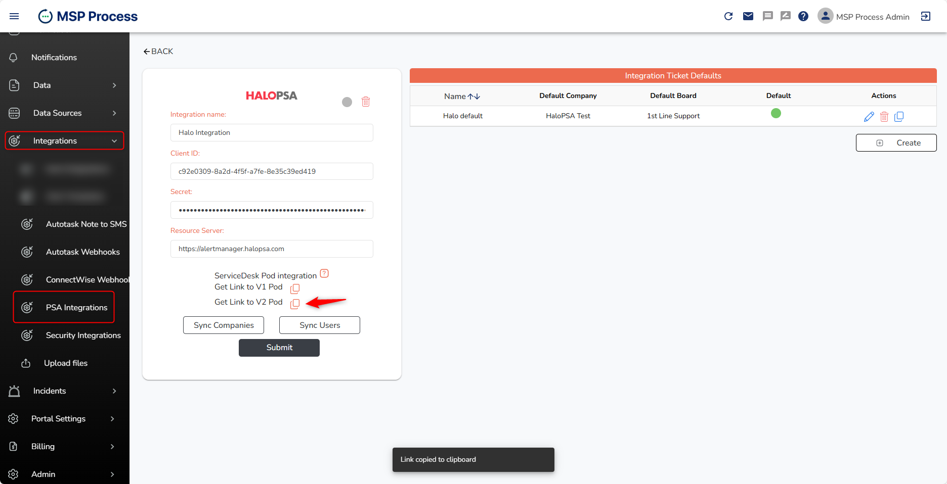The image size is (947, 484).
Task: Click the logout icon
Action: pos(926,16)
